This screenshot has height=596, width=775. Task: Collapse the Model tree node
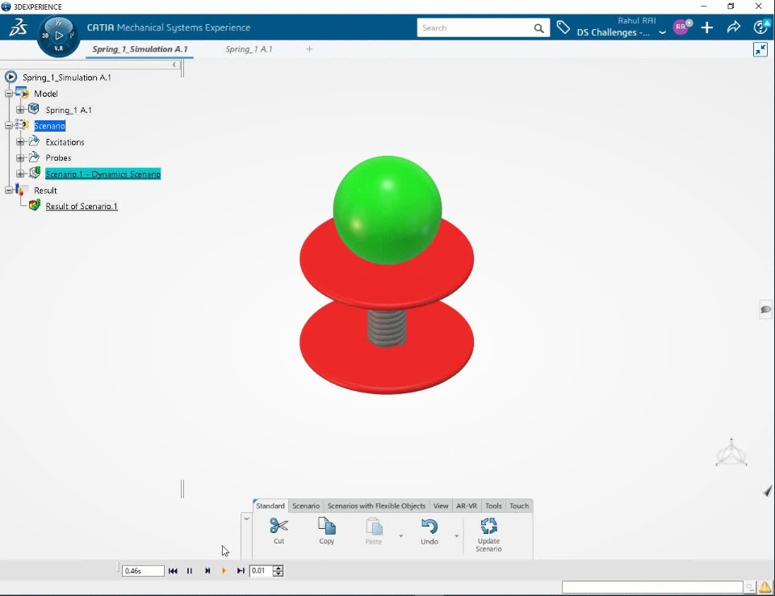coord(8,94)
